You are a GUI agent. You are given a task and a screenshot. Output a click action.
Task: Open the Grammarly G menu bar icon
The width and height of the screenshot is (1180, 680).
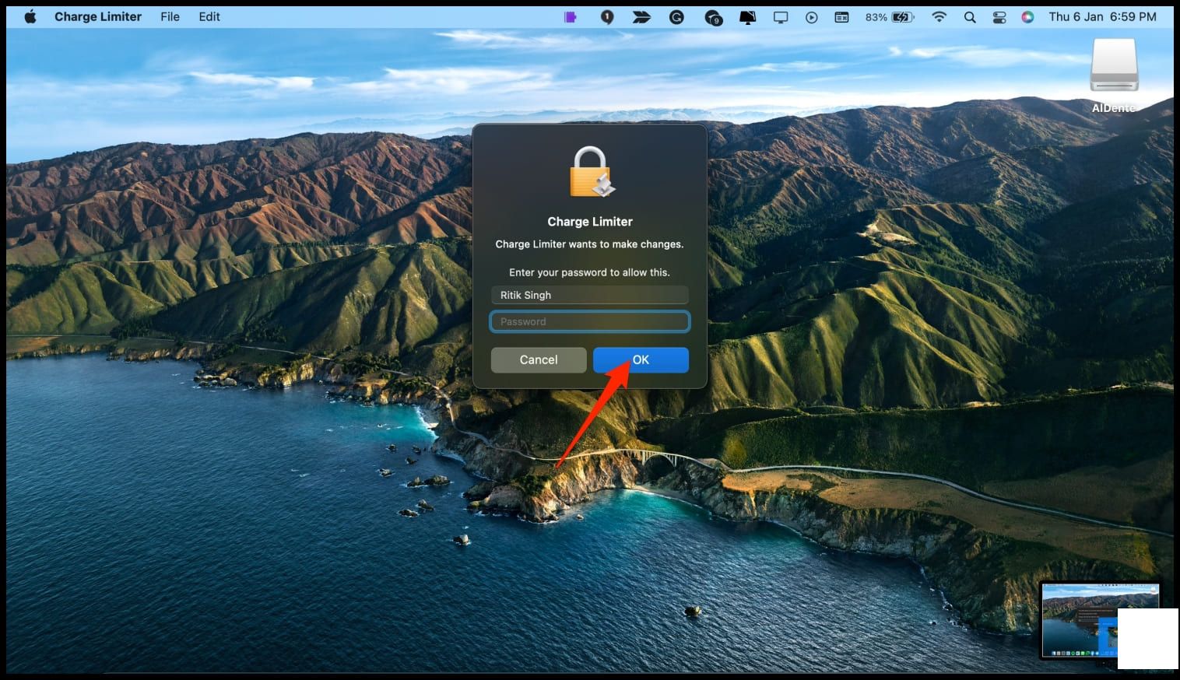676,16
